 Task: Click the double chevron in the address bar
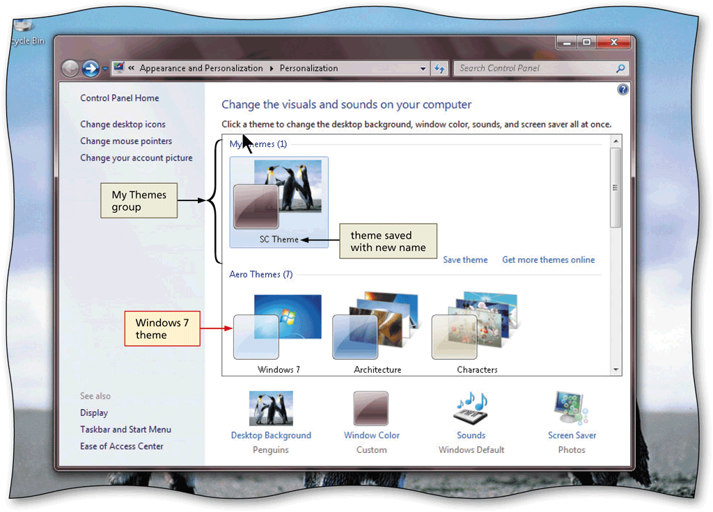132,68
